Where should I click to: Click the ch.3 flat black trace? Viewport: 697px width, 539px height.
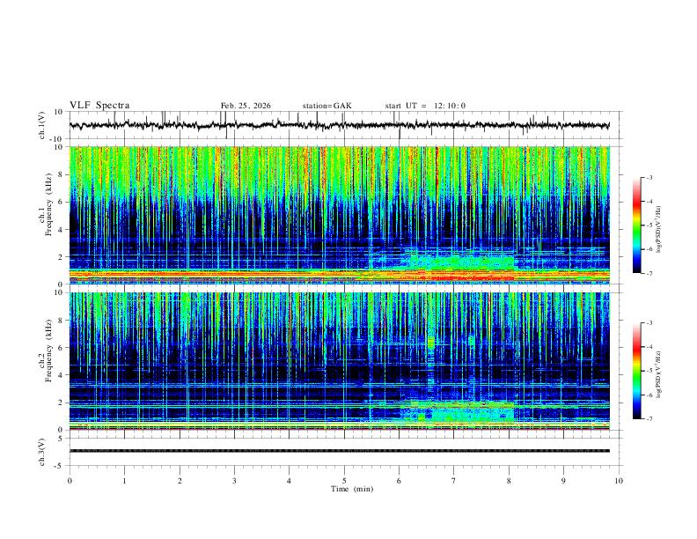click(339, 451)
